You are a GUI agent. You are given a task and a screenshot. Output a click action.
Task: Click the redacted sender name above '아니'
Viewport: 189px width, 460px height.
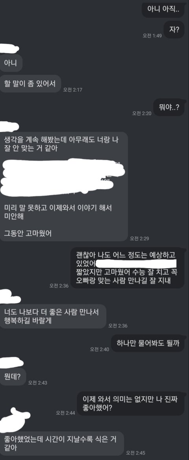(9, 48)
